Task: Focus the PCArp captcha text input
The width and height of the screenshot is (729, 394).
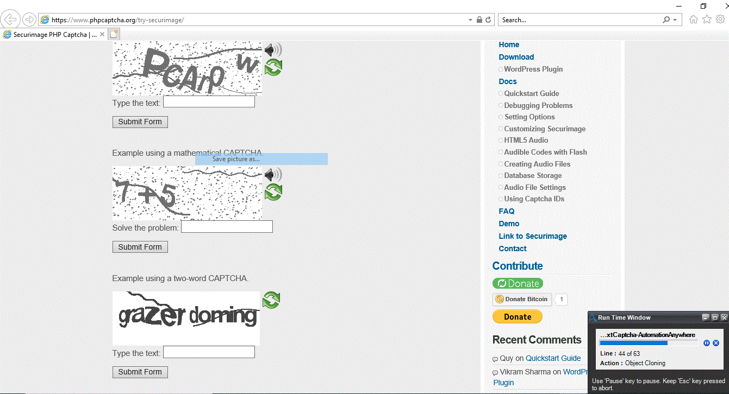Action: [x=209, y=101]
